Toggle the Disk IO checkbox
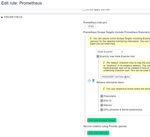 tap(102, 101)
